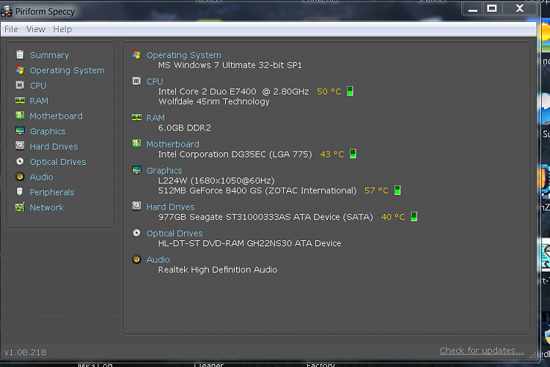Viewport: 550px width, 367px height.
Task: Select Peripherals in the sidebar
Action: 52,193
